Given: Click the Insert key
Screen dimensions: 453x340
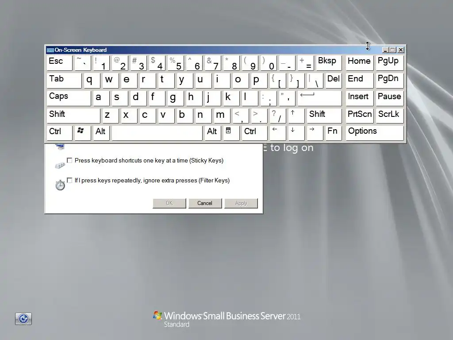Looking at the screenshot, I should point(360,98).
